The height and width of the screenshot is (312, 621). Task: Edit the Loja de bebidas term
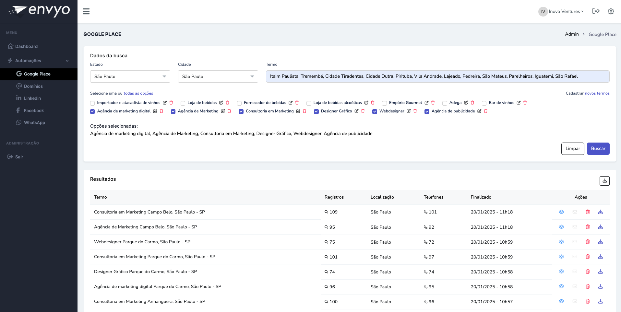pos(221,103)
